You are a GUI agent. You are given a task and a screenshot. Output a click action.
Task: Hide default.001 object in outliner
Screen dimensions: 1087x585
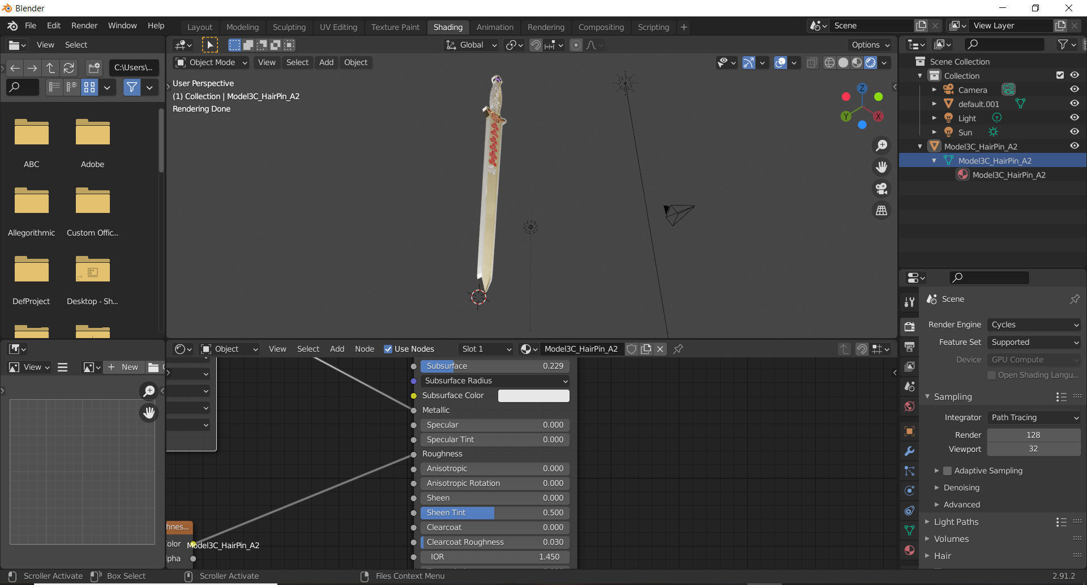point(1074,104)
